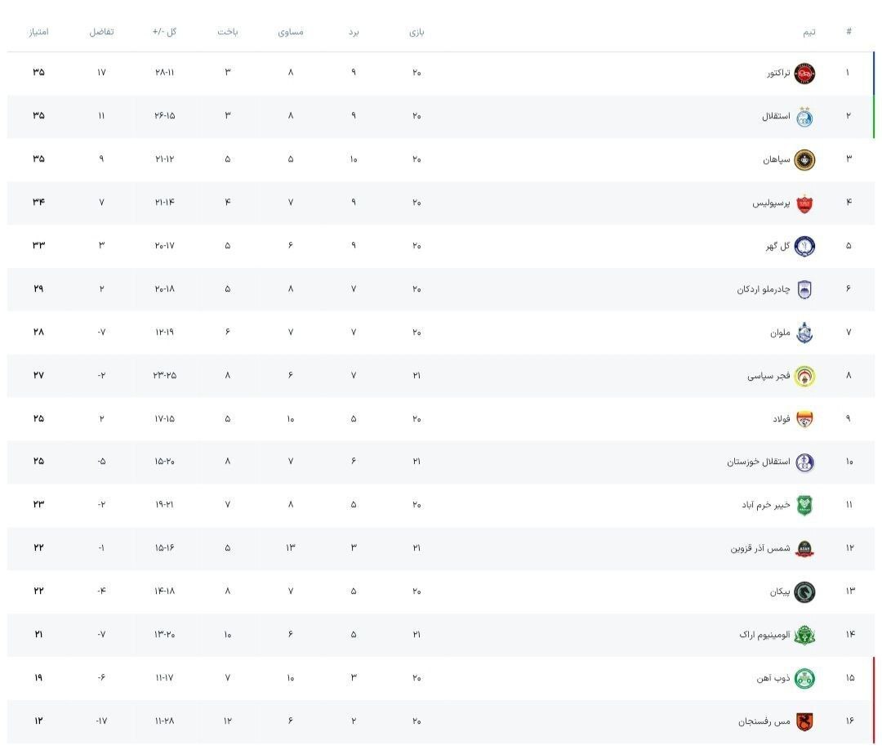Click the بازی column header
This screenshot has height=750, width=882.
(x=416, y=32)
